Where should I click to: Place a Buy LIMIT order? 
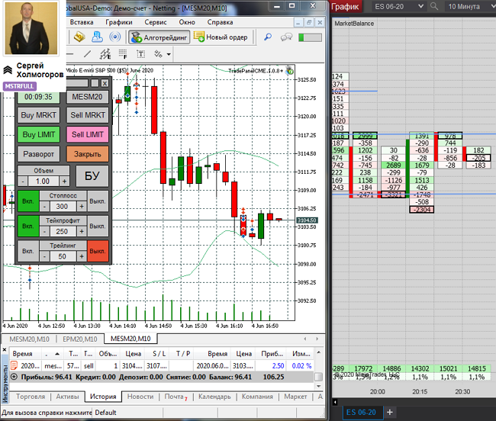pyautogui.click(x=38, y=135)
